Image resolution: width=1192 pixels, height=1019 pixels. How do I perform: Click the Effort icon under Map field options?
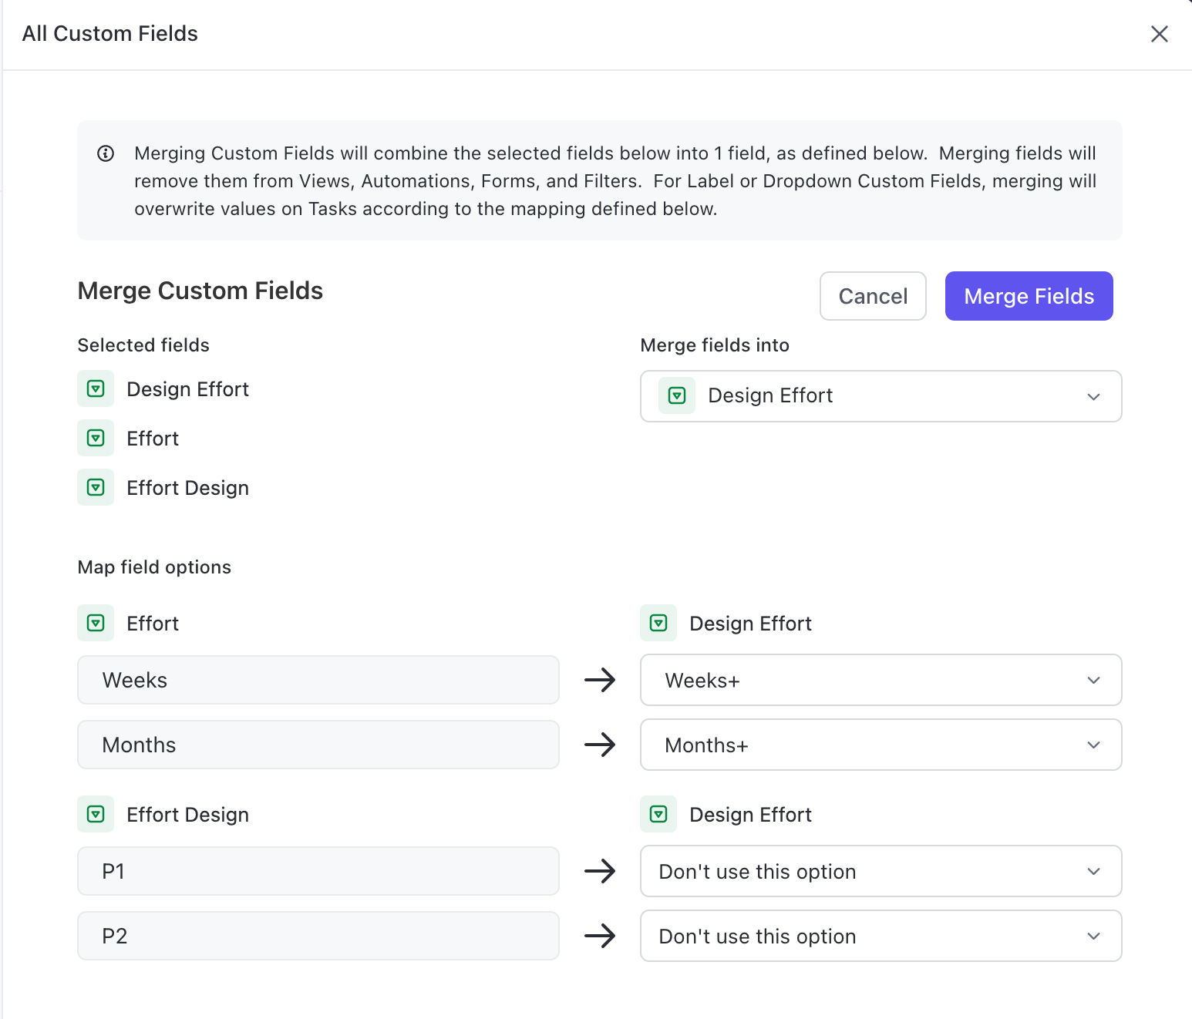pos(96,623)
